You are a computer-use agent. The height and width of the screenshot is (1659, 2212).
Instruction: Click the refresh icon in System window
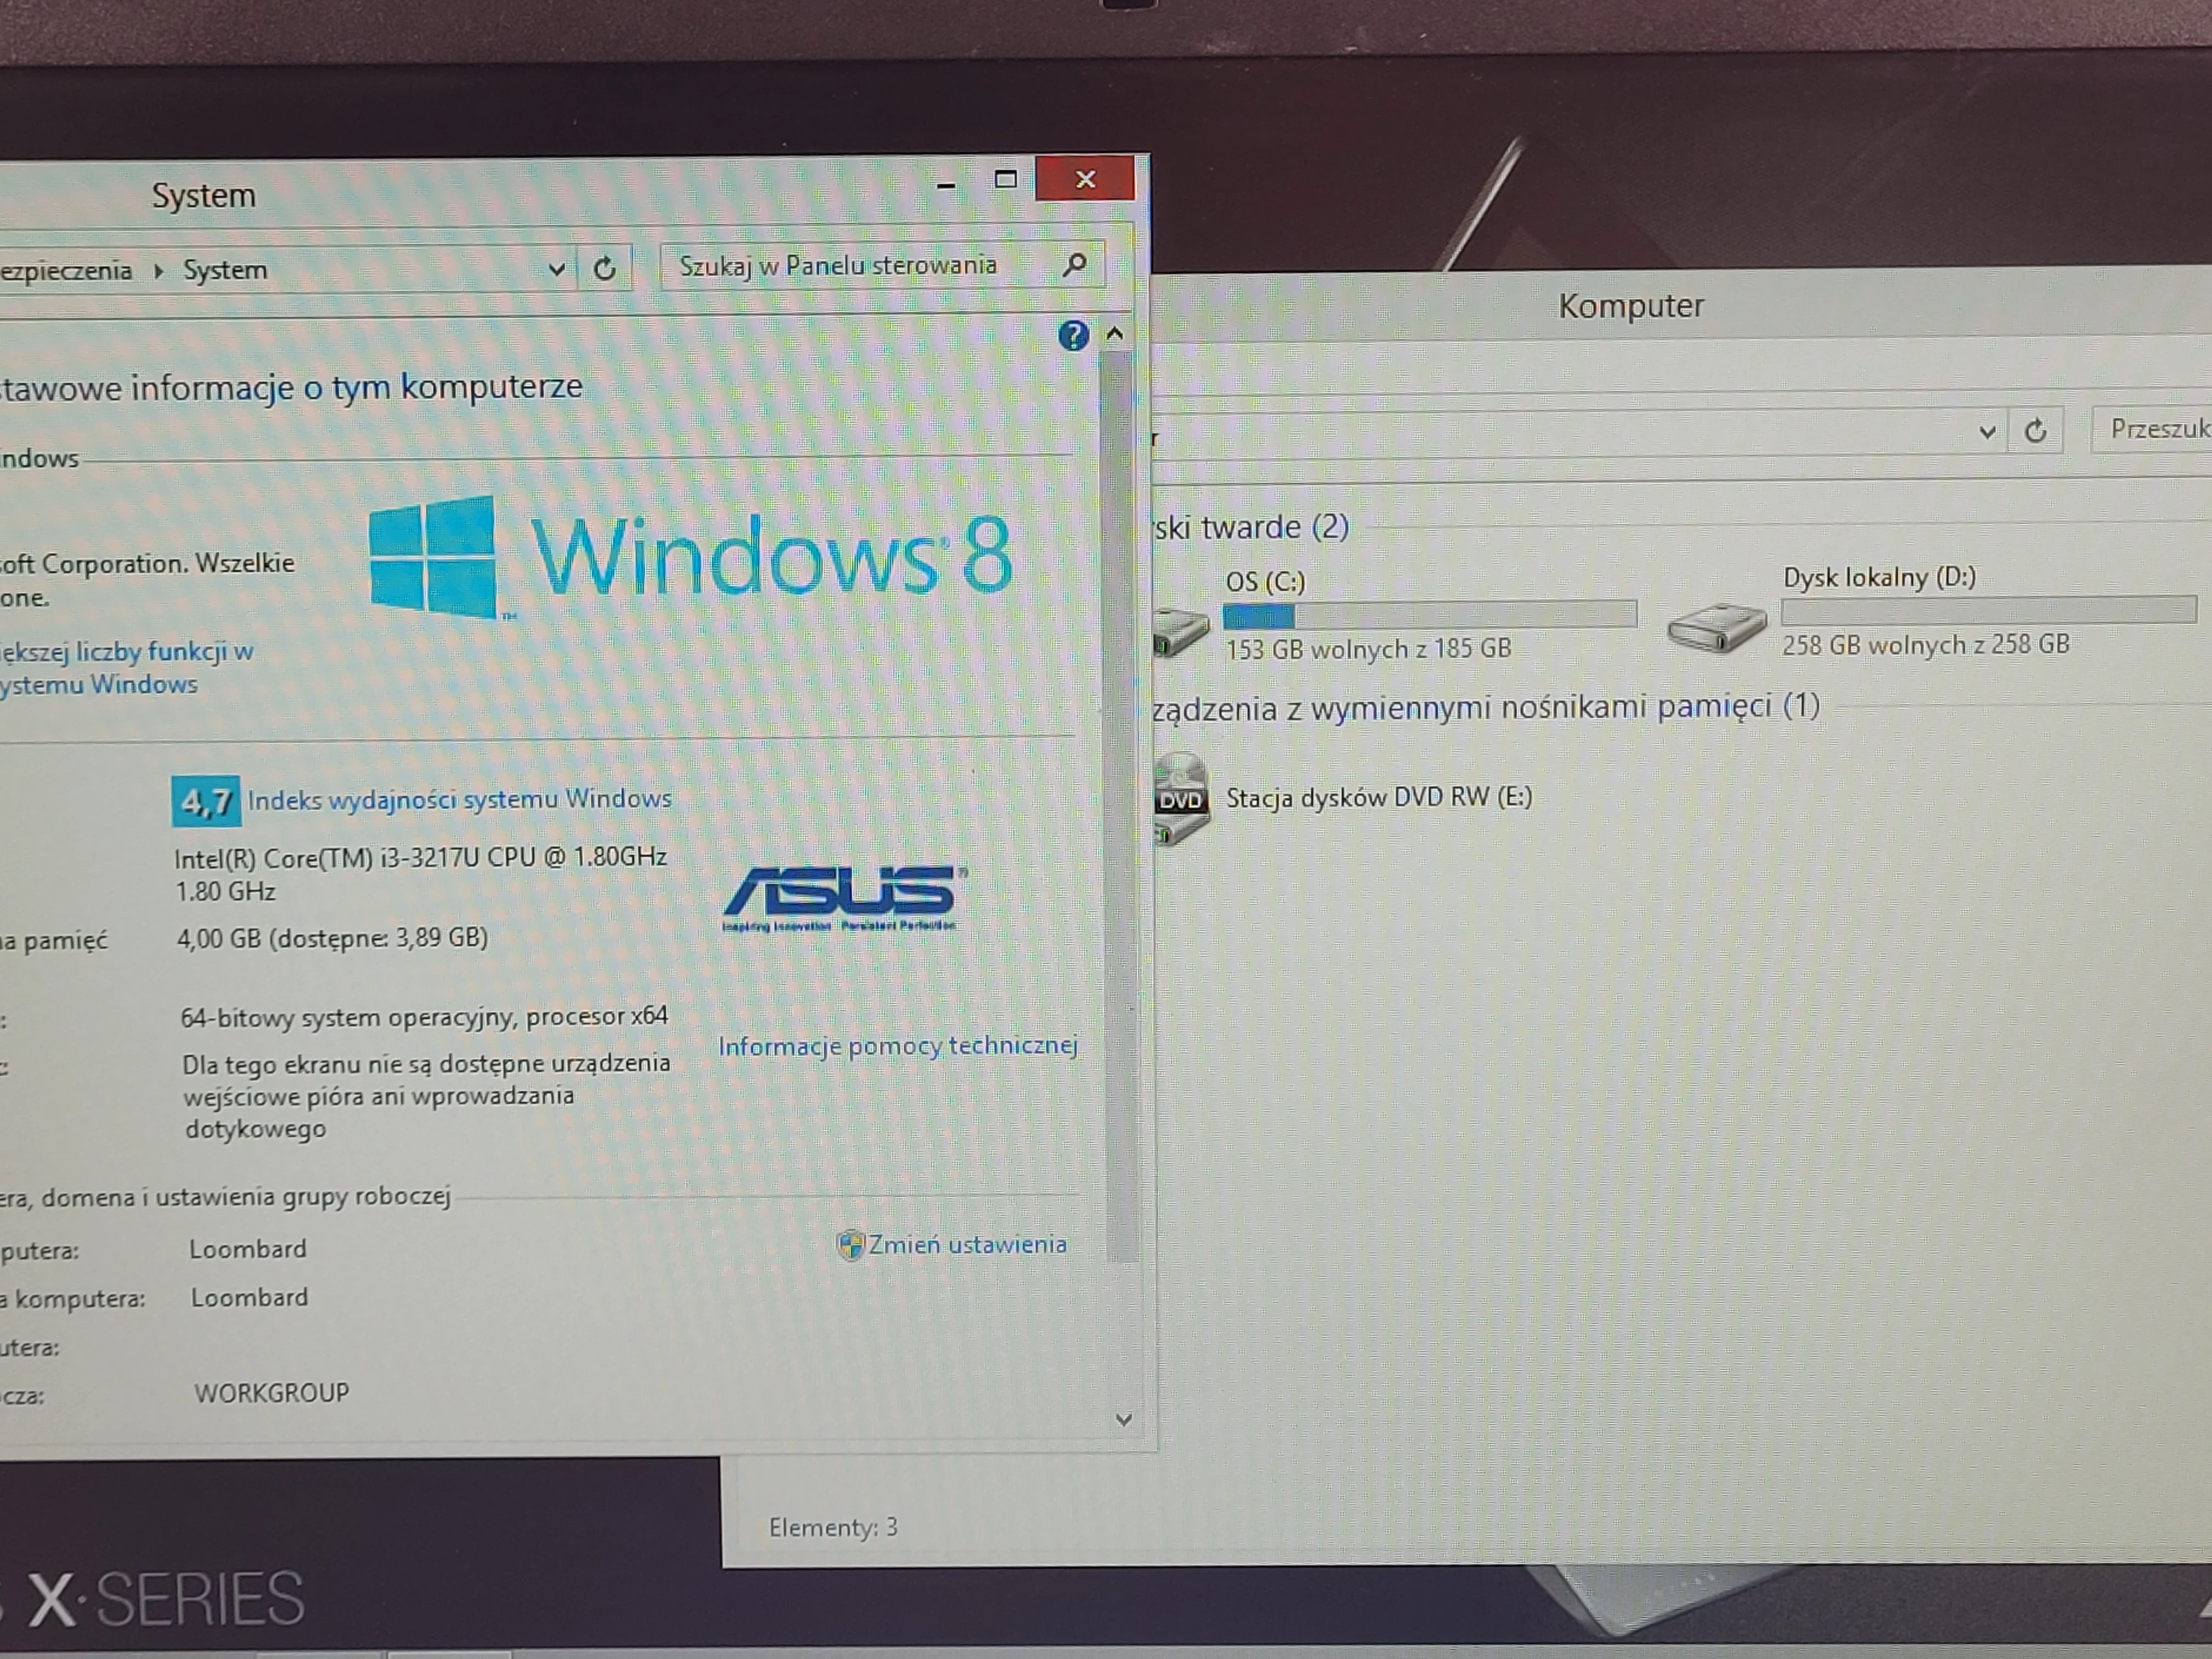(604, 268)
